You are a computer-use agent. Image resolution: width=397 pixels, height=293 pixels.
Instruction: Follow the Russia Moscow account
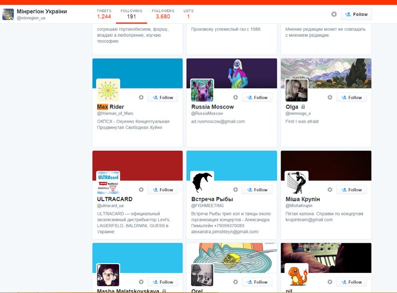coord(257,97)
